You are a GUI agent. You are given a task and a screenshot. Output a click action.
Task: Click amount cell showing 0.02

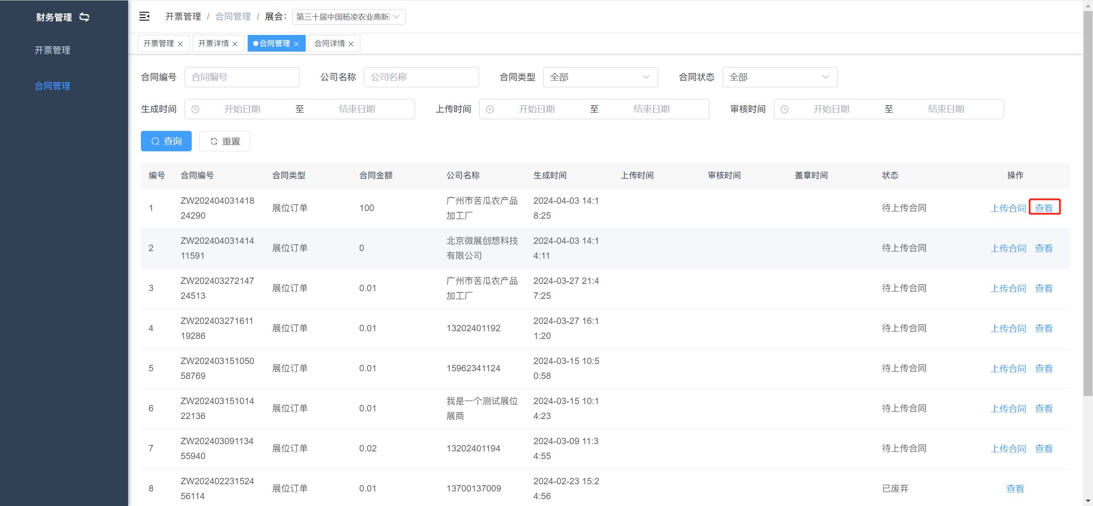(x=368, y=448)
